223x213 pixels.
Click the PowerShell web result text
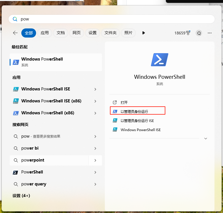point(32,172)
